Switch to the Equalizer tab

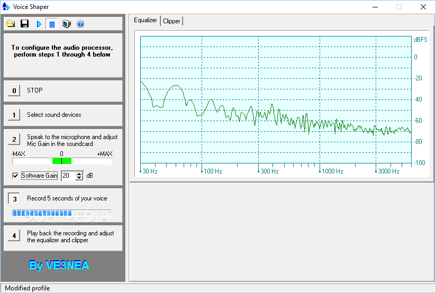[x=145, y=20]
